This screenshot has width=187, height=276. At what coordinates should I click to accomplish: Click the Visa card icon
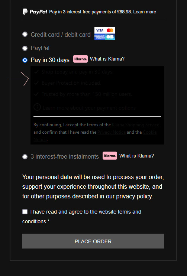[x=100, y=30]
